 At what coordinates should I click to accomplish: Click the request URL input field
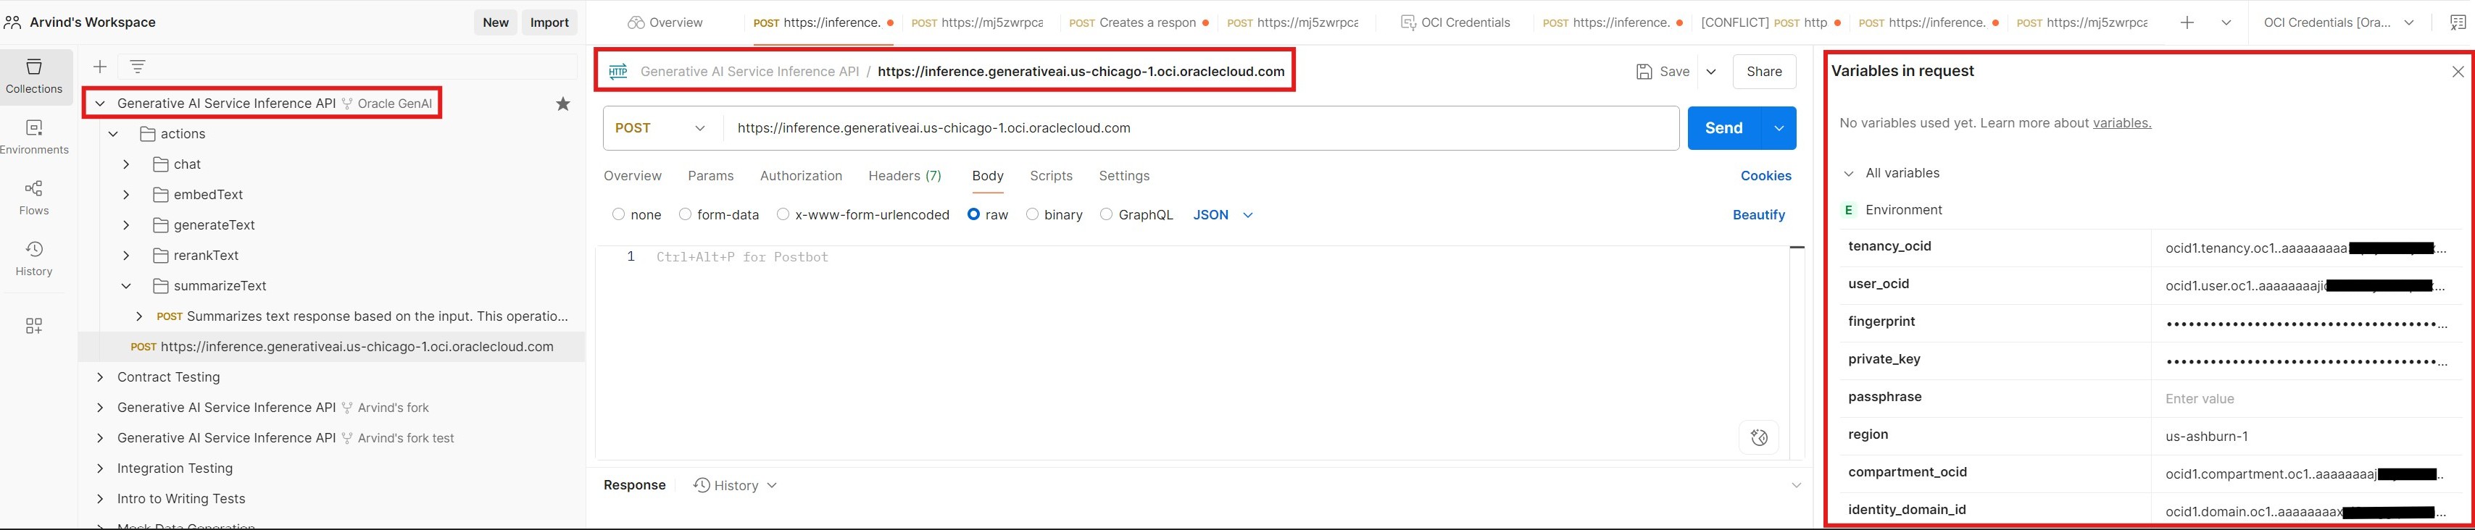pyautogui.click(x=1200, y=127)
